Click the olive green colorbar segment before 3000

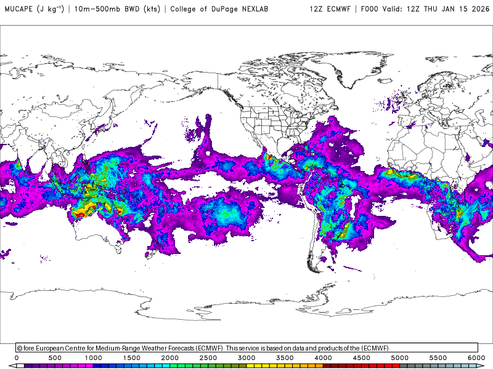point(243,365)
